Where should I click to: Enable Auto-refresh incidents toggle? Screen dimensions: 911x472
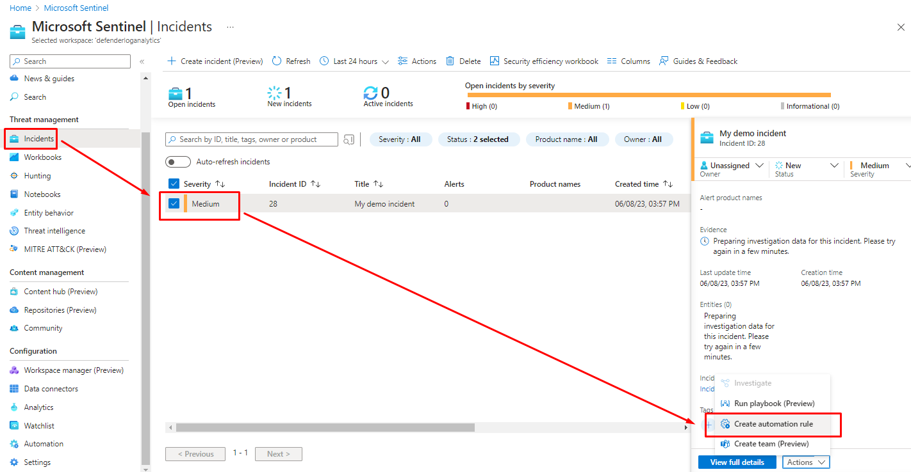click(178, 162)
